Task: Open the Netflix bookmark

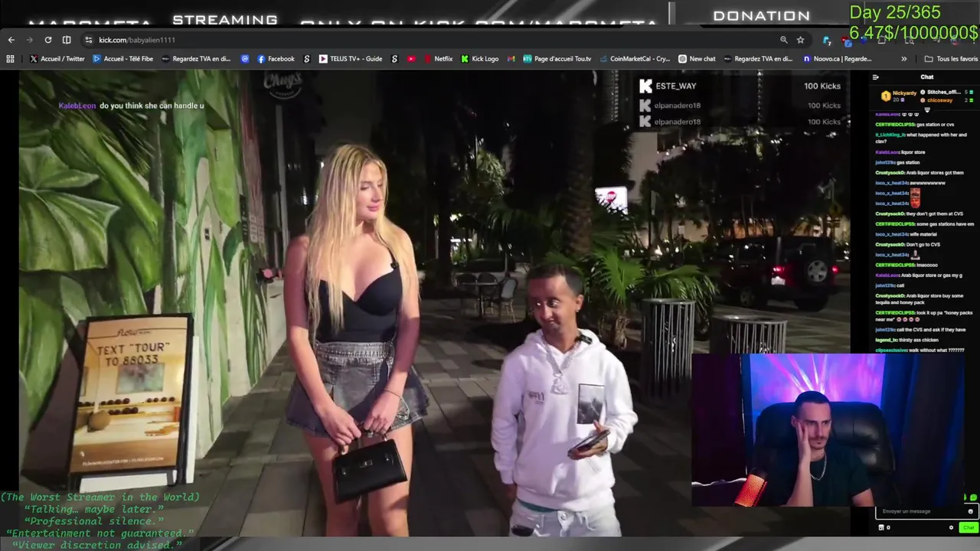Action: (x=438, y=59)
